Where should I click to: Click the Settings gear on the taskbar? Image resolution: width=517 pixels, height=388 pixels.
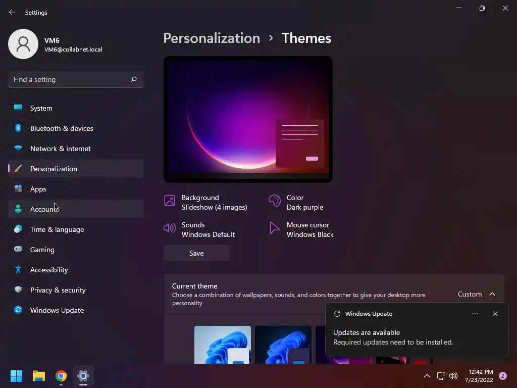(83, 376)
